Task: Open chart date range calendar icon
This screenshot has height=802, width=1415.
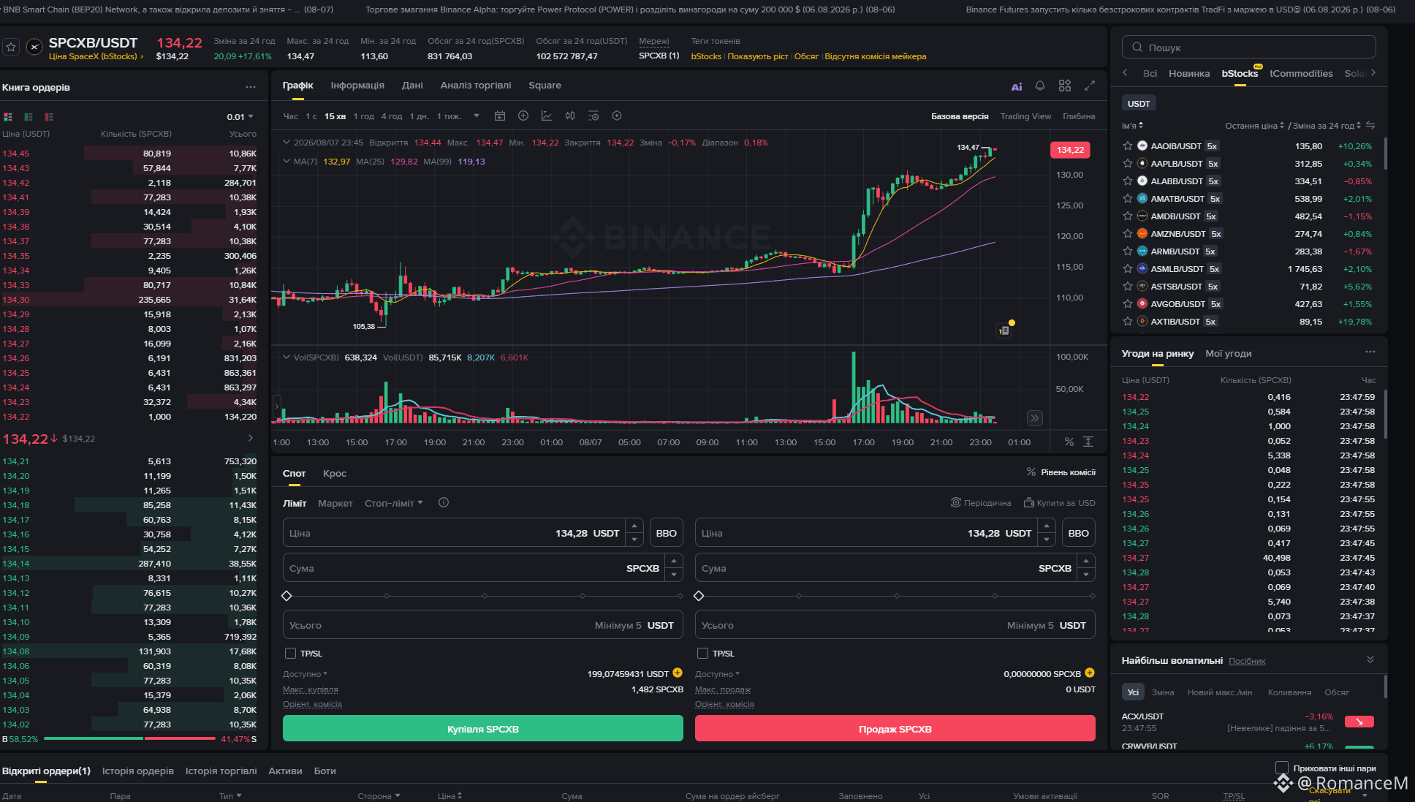Action: coord(500,116)
